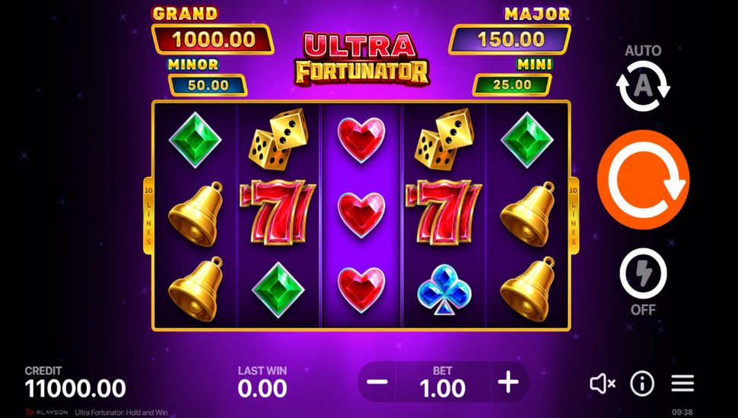Click the left 10 Lines indicator

148,215
